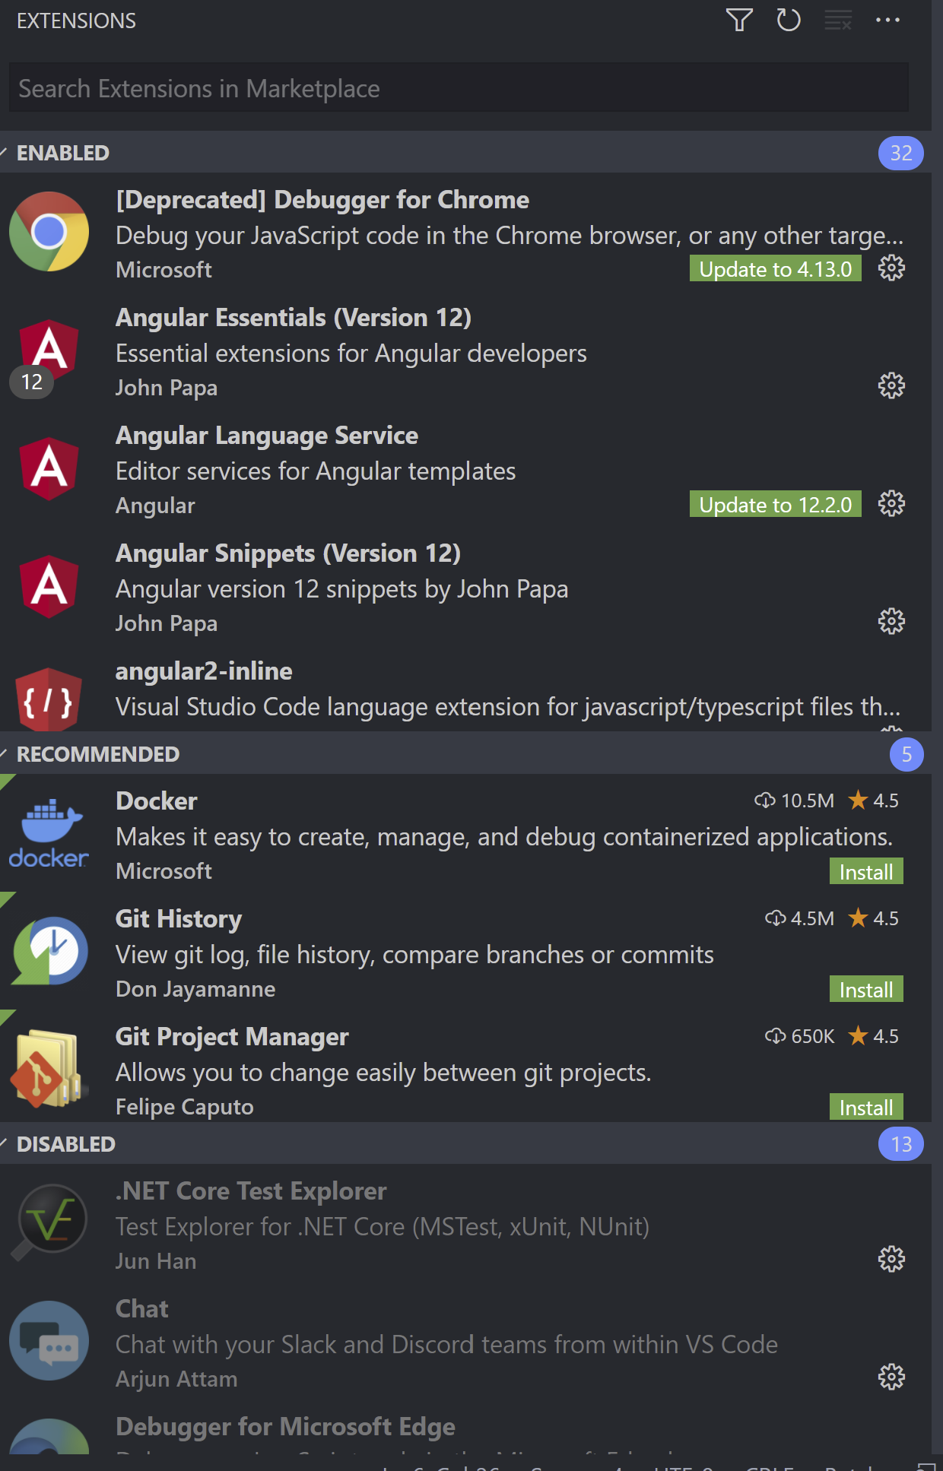The width and height of the screenshot is (943, 1471).
Task: Open the Git Project Manager title
Action: (x=232, y=1037)
